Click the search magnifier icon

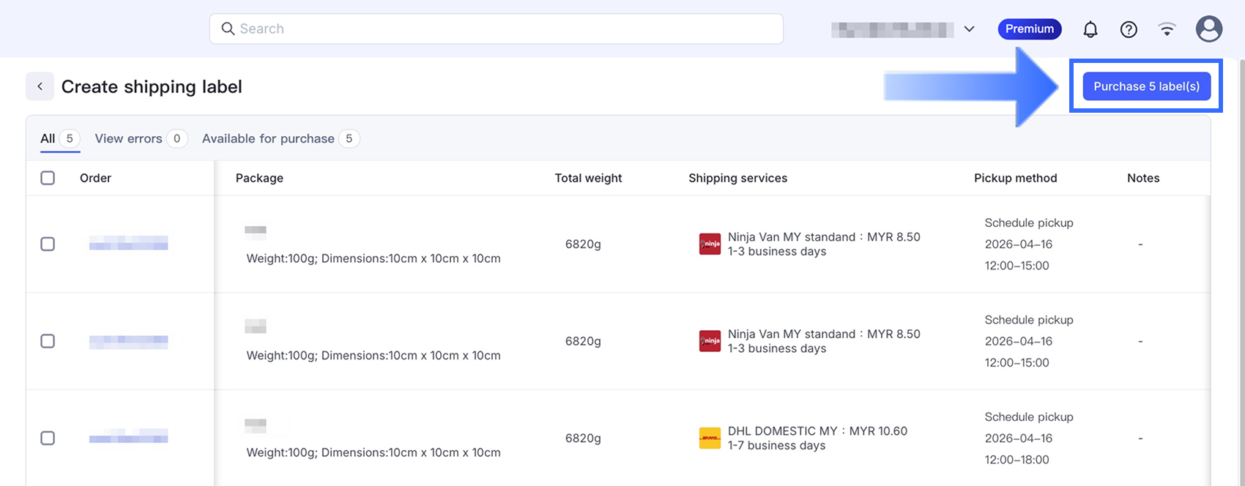point(228,29)
